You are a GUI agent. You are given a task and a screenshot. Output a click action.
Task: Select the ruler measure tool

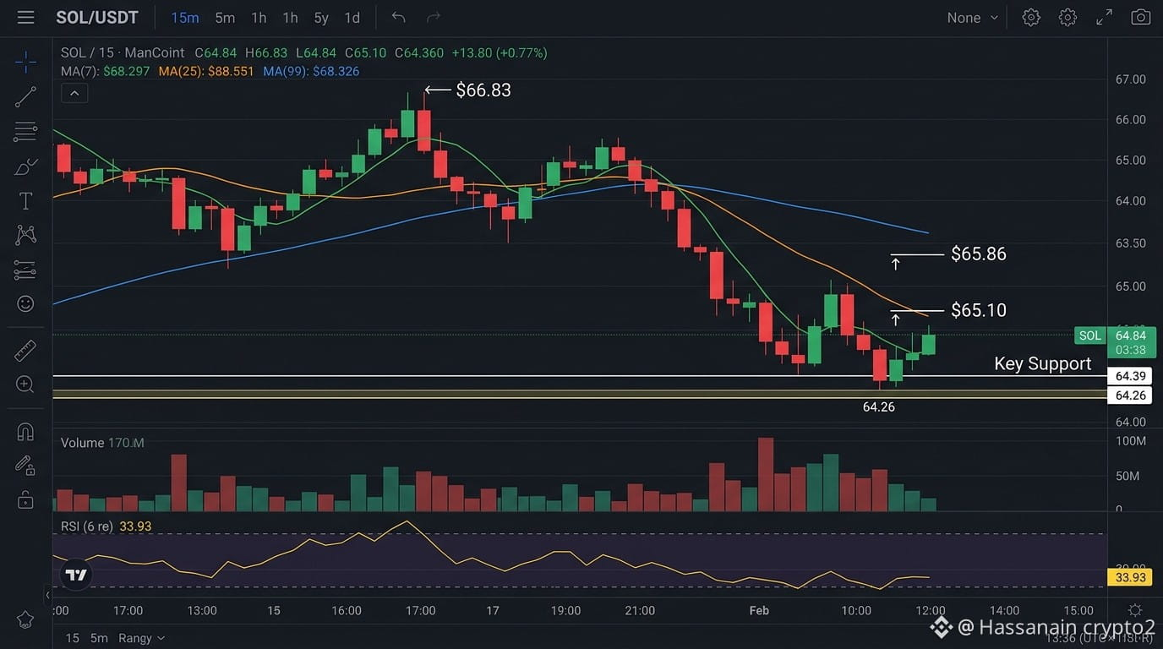point(25,350)
